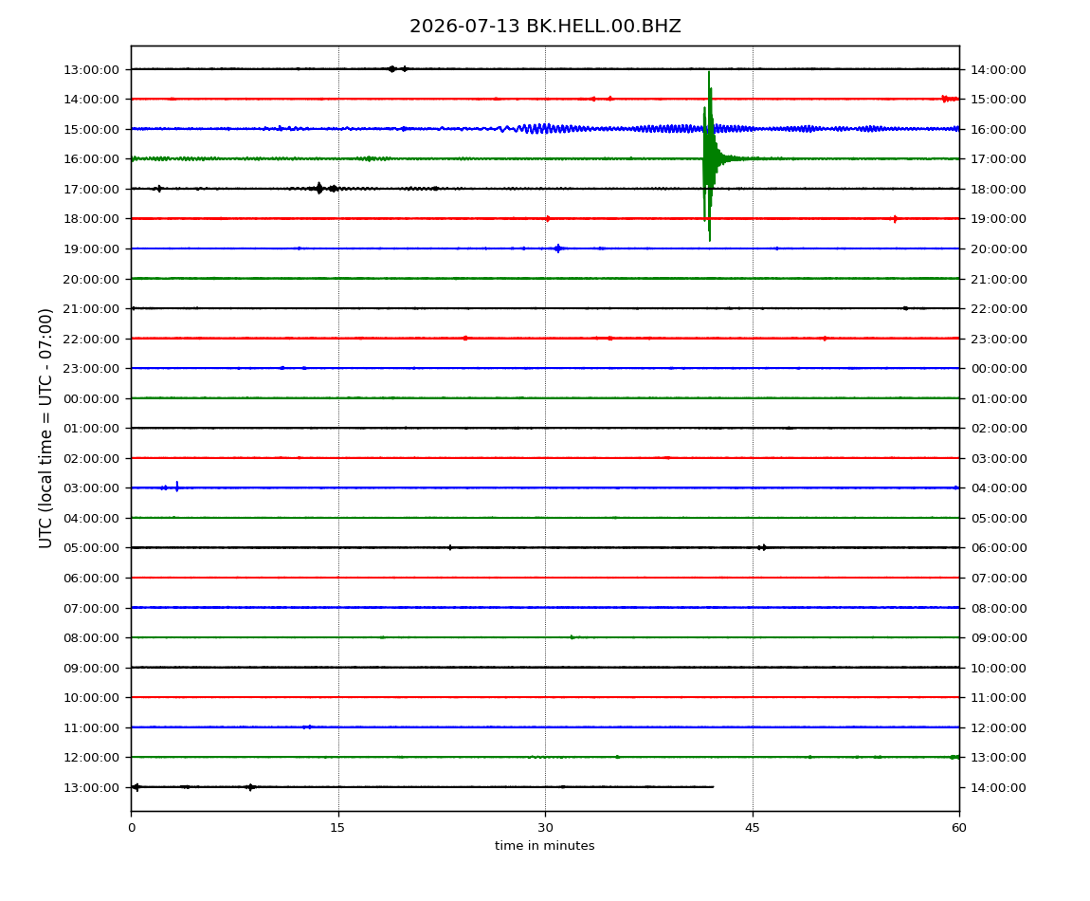Click the 60 minute x-axis tick label
The height and width of the screenshot is (901, 1090).
(959, 827)
